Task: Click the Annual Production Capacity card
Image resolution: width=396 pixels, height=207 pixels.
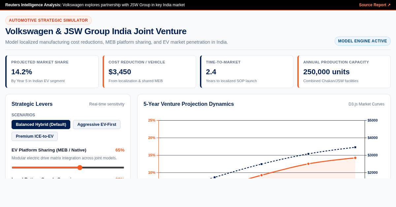Action: [344, 72]
